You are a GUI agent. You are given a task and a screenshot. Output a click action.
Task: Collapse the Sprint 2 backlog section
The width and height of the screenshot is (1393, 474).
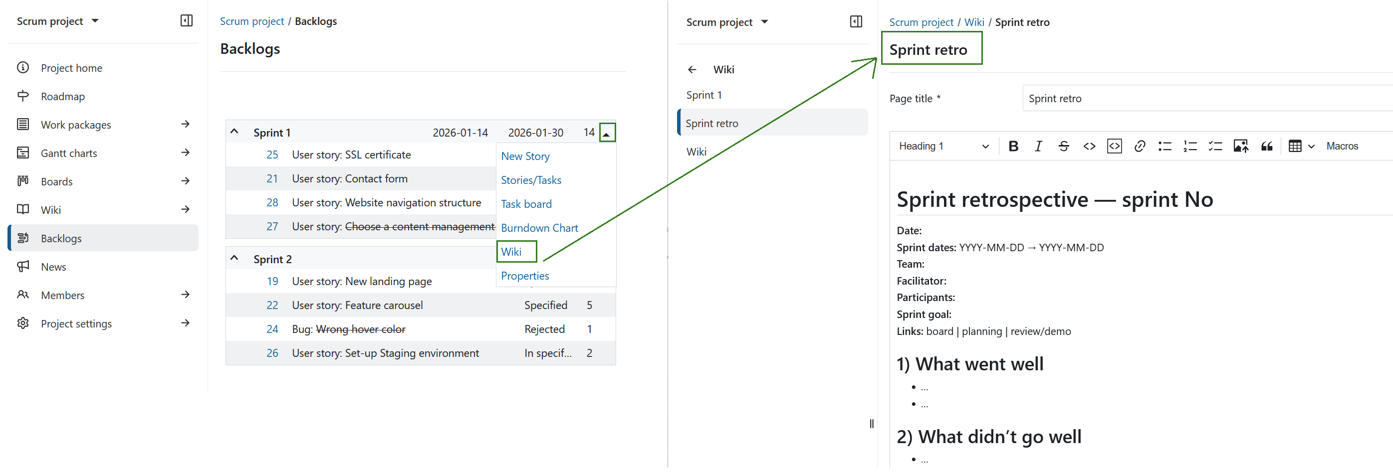(234, 258)
